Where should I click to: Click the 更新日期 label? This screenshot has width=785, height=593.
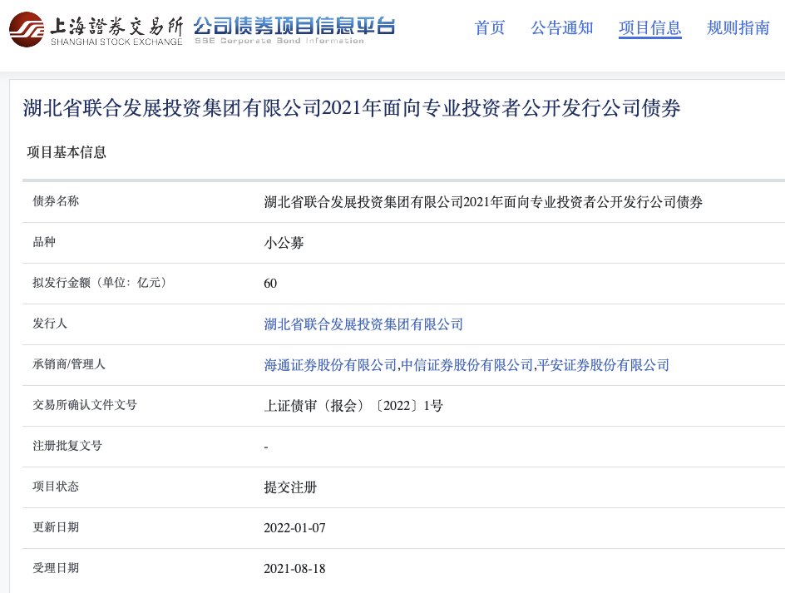coord(56,527)
